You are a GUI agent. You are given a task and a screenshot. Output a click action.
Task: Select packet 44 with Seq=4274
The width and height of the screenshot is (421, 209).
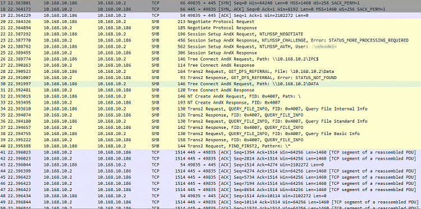pyautogui.click(x=210, y=171)
